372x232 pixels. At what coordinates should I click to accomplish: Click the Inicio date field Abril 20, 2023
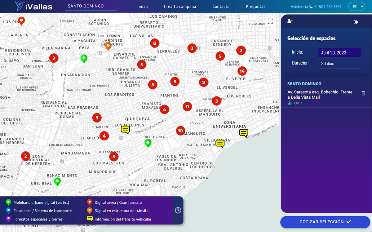pyautogui.click(x=339, y=53)
